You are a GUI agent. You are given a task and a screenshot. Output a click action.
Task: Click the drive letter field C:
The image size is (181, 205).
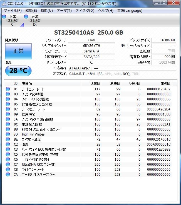point(91,62)
